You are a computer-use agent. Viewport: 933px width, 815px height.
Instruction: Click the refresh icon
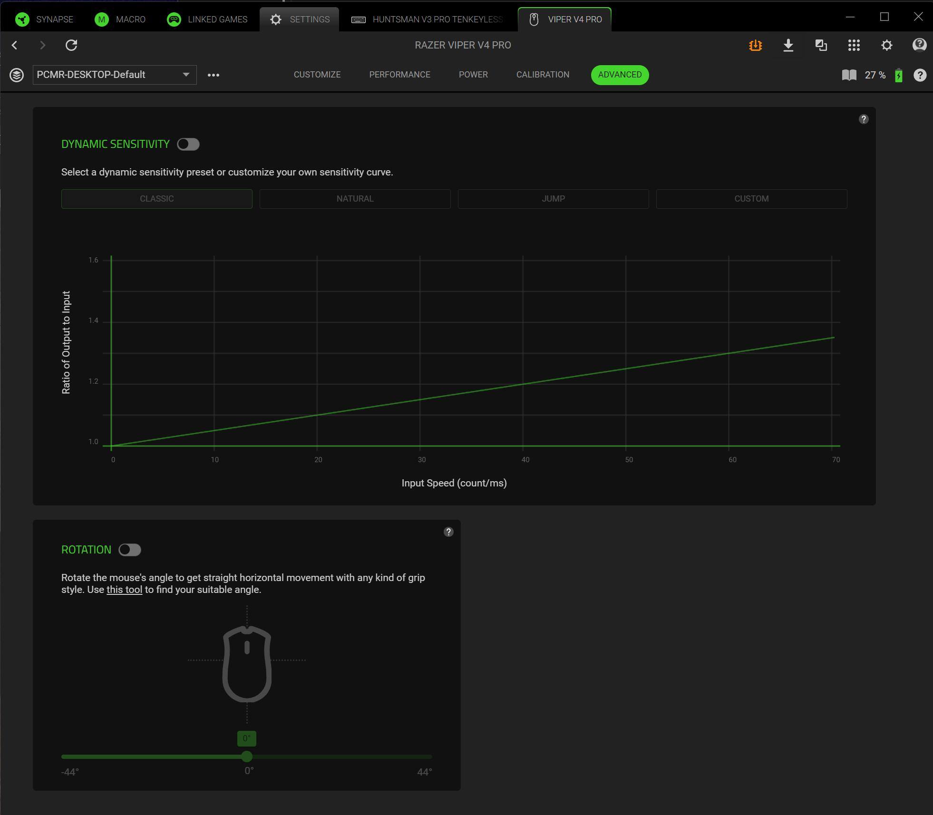tap(71, 45)
